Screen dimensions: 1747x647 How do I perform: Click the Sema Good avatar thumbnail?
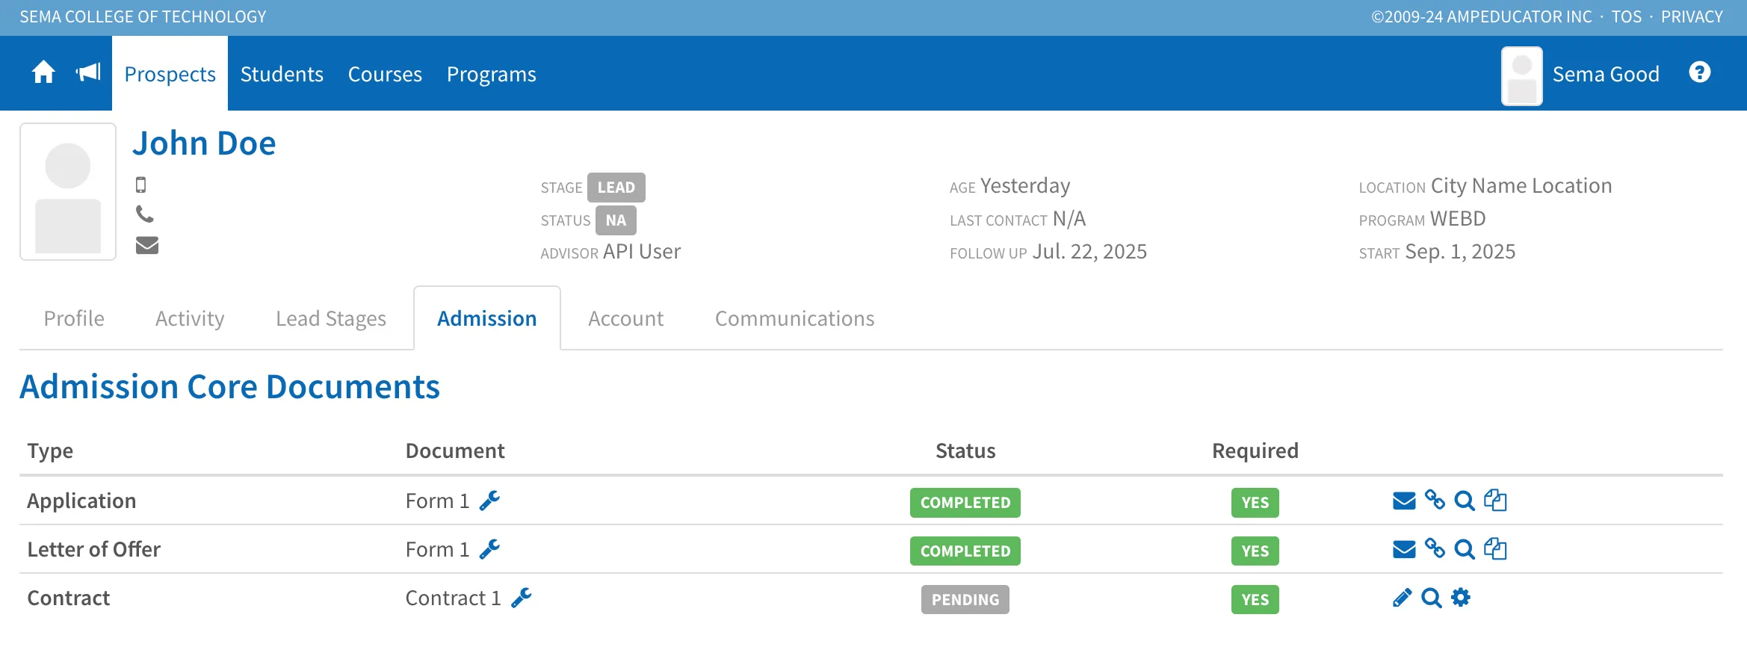[1522, 76]
